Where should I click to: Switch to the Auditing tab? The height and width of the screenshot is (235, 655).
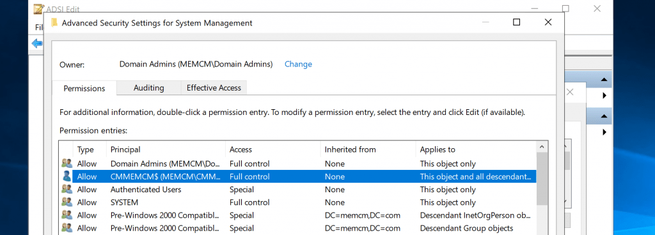point(148,88)
